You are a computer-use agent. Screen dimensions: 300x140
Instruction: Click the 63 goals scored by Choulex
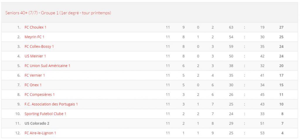[x=231, y=27]
